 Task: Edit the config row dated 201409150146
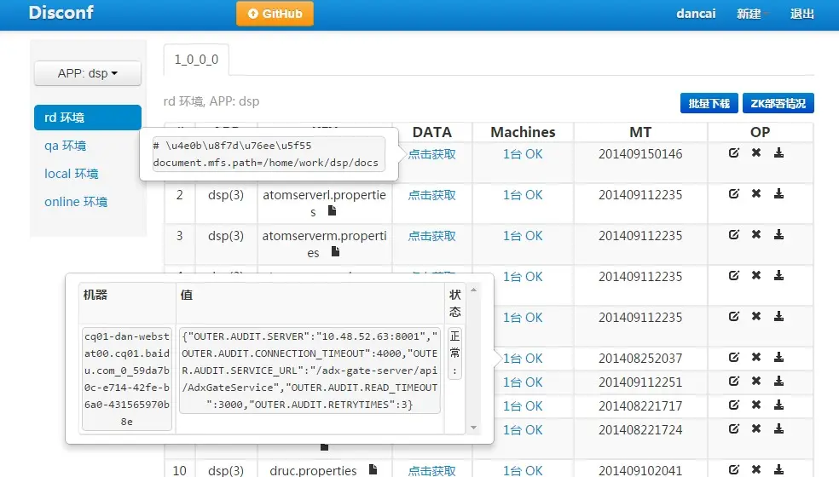pos(733,153)
